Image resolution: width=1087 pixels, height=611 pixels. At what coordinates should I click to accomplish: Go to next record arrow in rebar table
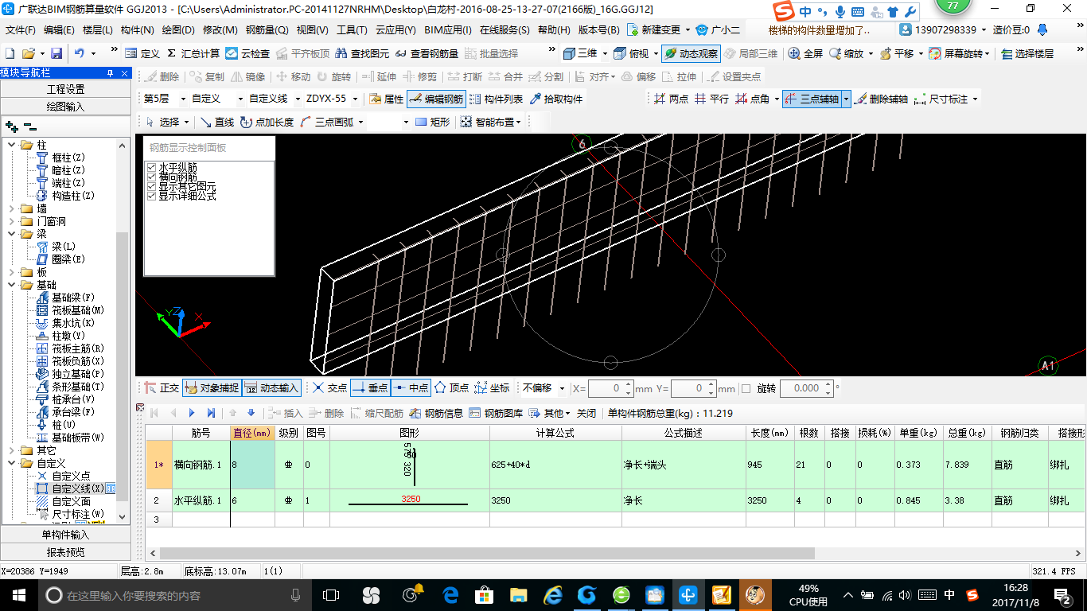pos(192,413)
